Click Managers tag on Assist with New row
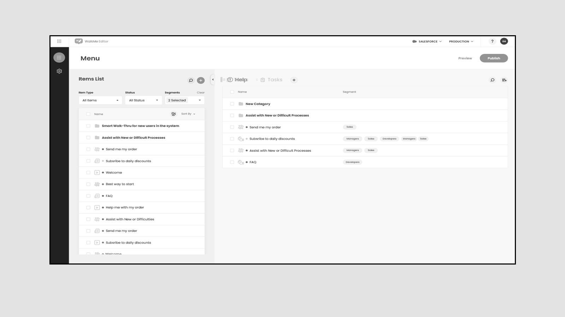The width and height of the screenshot is (565, 317). (352, 150)
